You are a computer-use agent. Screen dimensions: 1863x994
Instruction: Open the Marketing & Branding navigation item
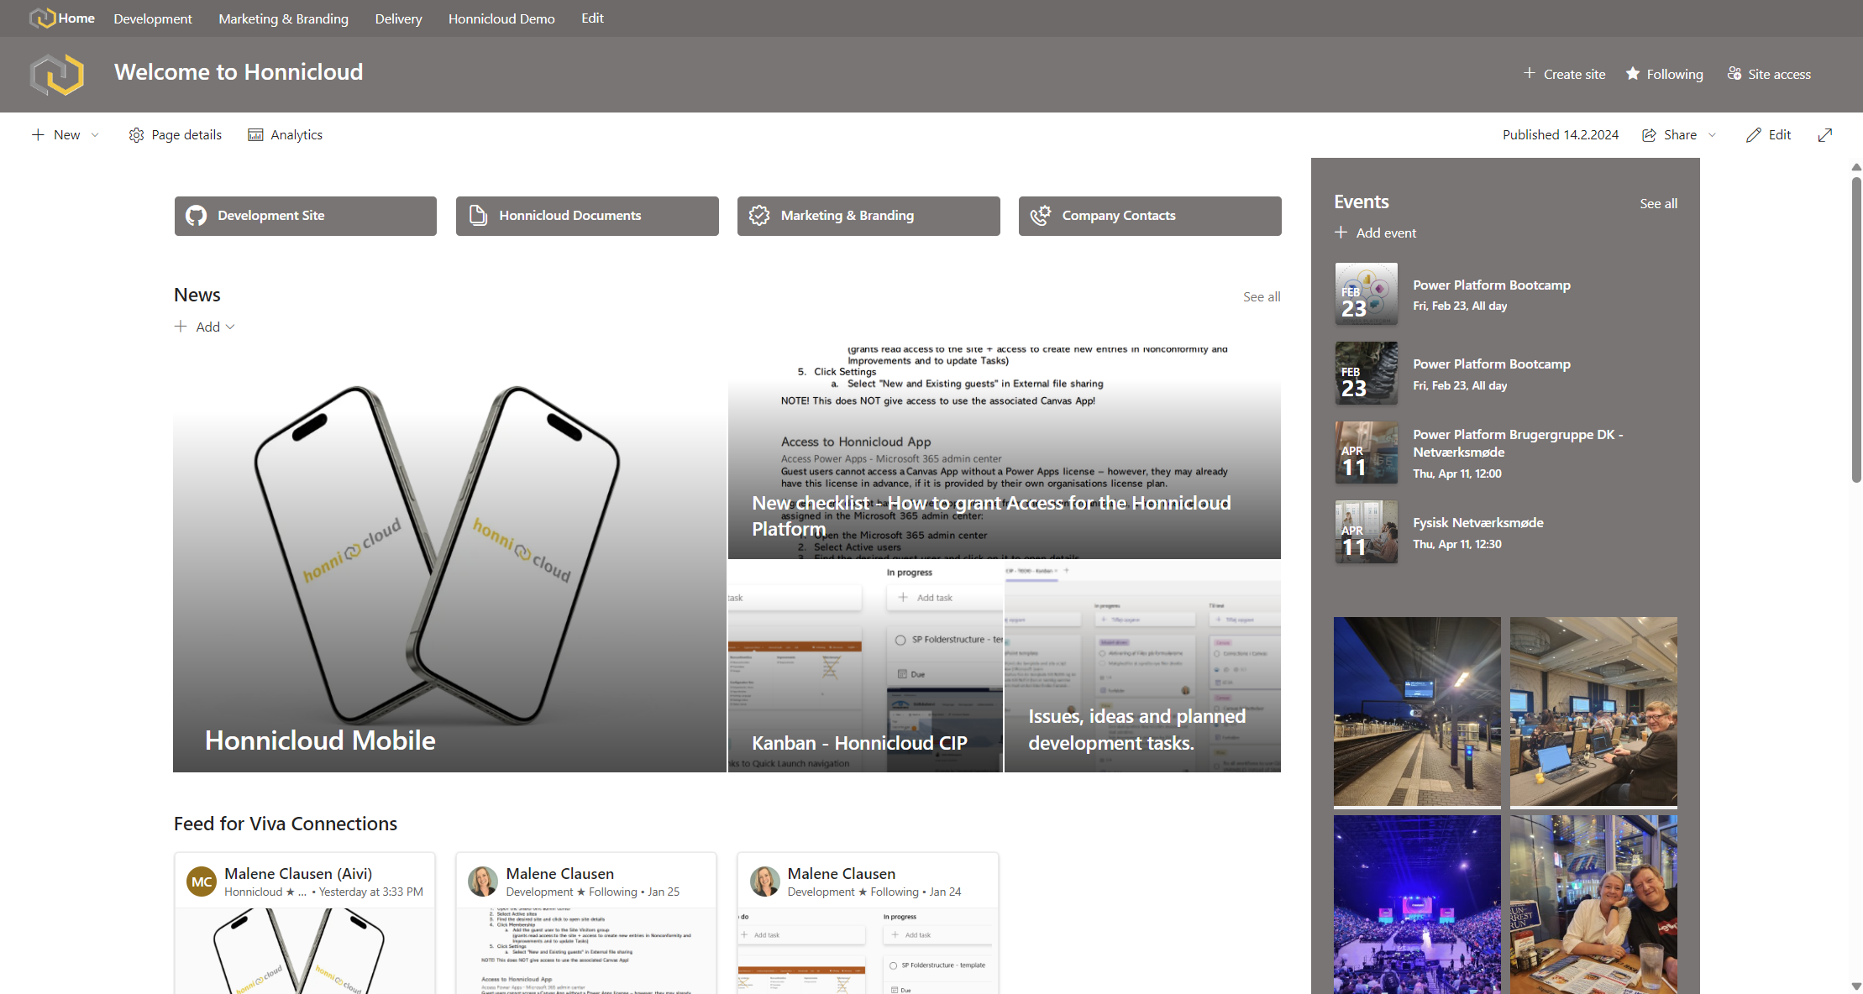click(x=283, y=18)
